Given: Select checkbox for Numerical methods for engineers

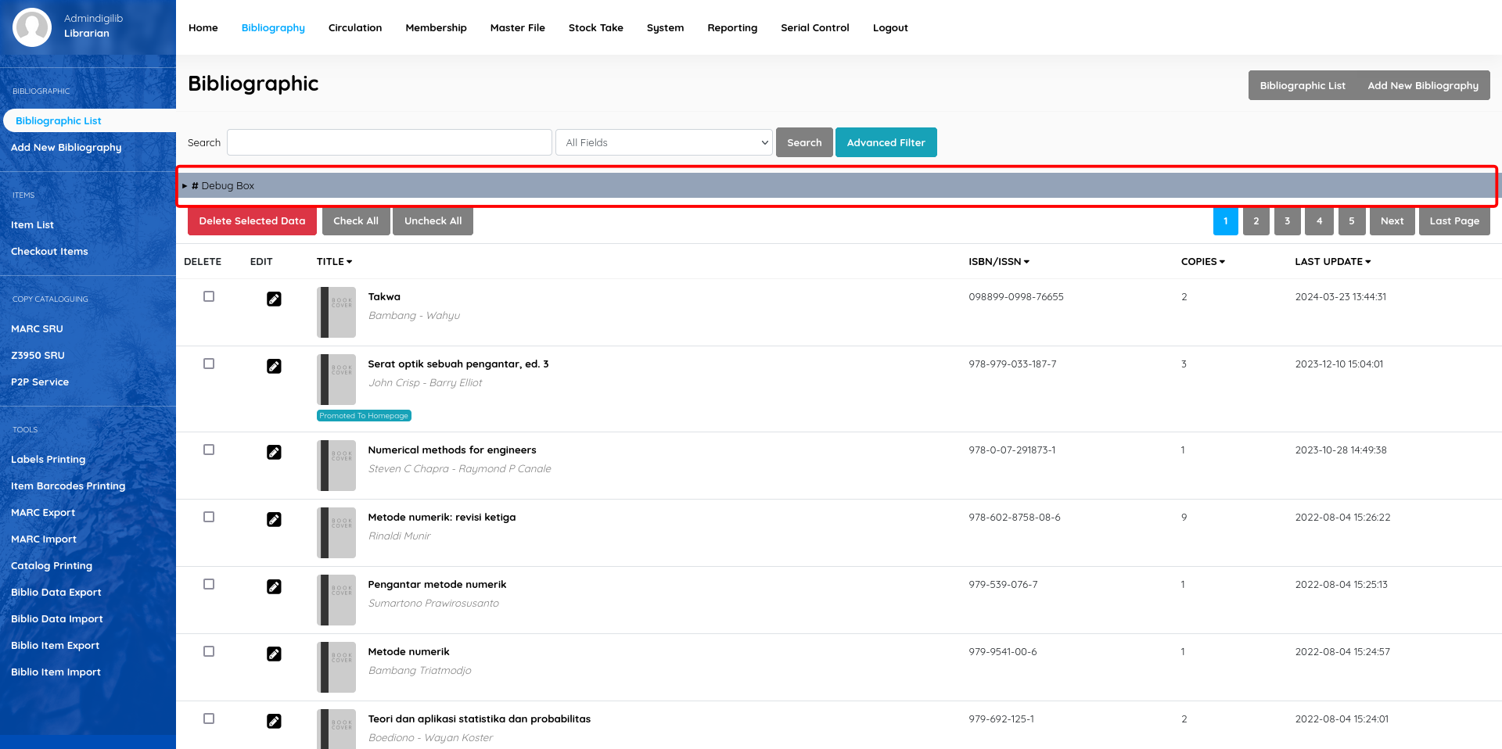Looking at the screenshot, I should point(209,450).
